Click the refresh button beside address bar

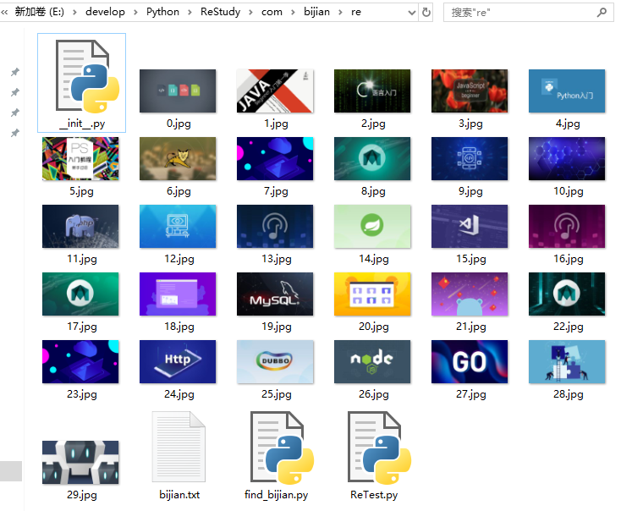coord(426,13)
